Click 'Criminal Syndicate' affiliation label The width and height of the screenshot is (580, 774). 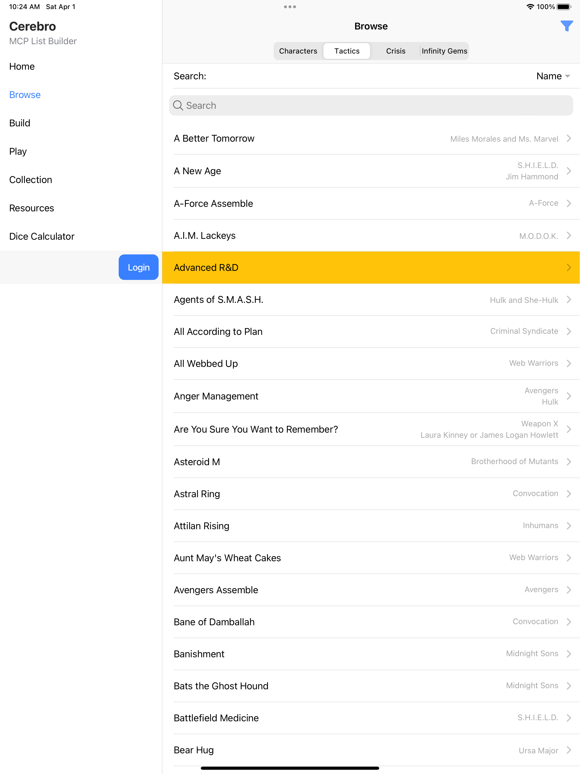pyautogui.click(x=524, y=331)
